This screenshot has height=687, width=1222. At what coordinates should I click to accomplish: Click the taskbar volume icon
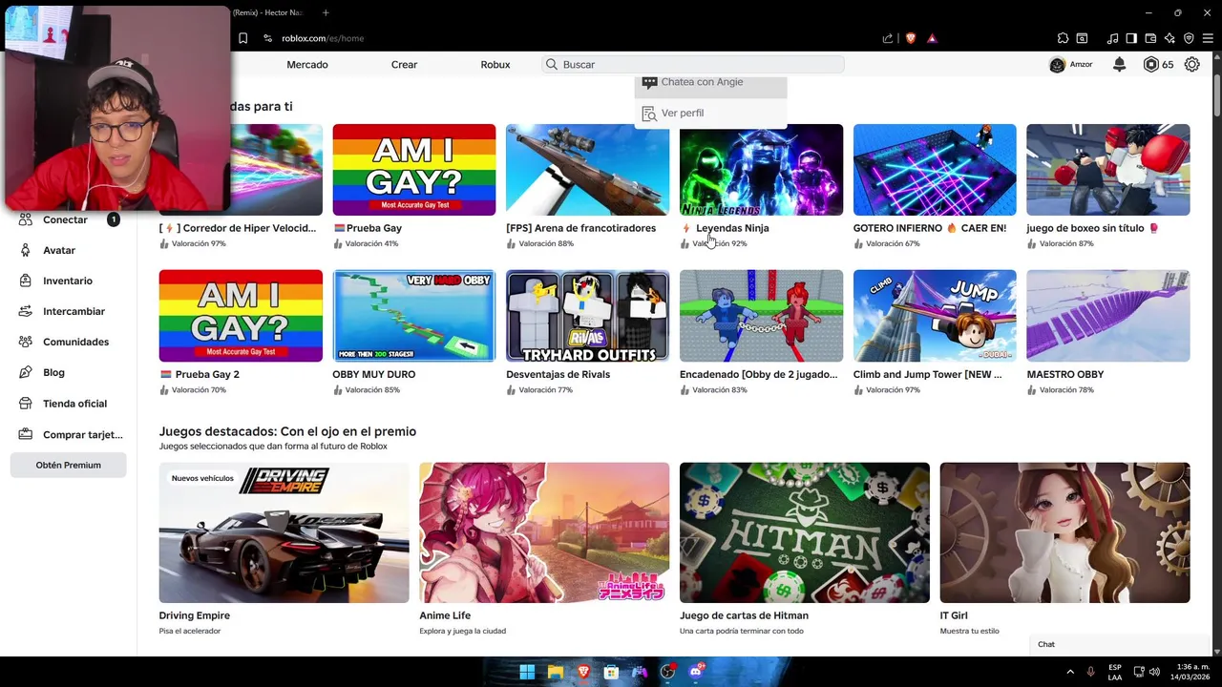pos(1155,672)
